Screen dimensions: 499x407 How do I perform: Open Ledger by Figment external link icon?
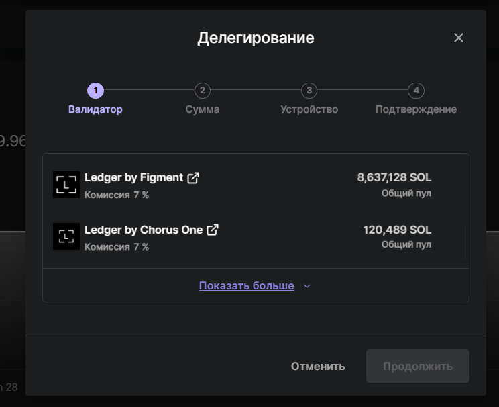coord(193,178)
